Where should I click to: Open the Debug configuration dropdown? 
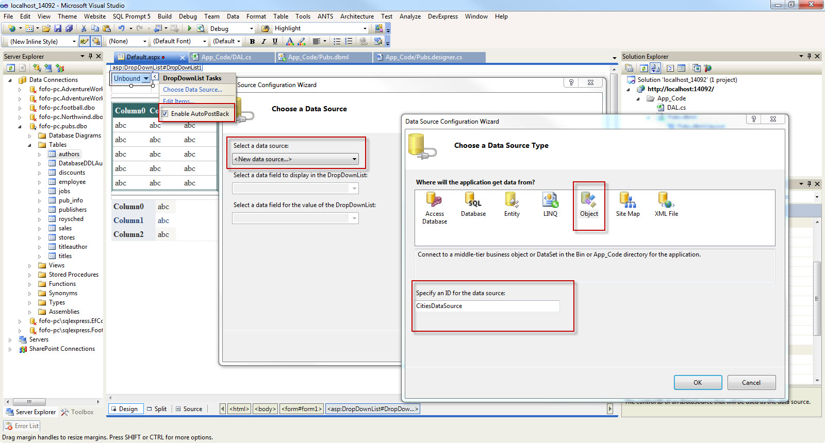click(252, 29)
